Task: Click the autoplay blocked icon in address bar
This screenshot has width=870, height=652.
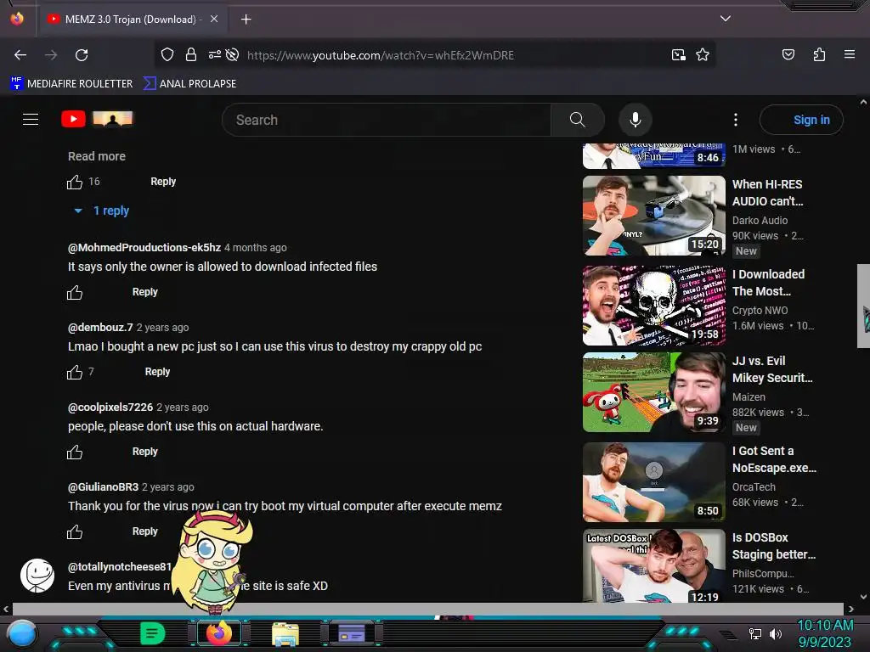Action: [x=233, y=54]
